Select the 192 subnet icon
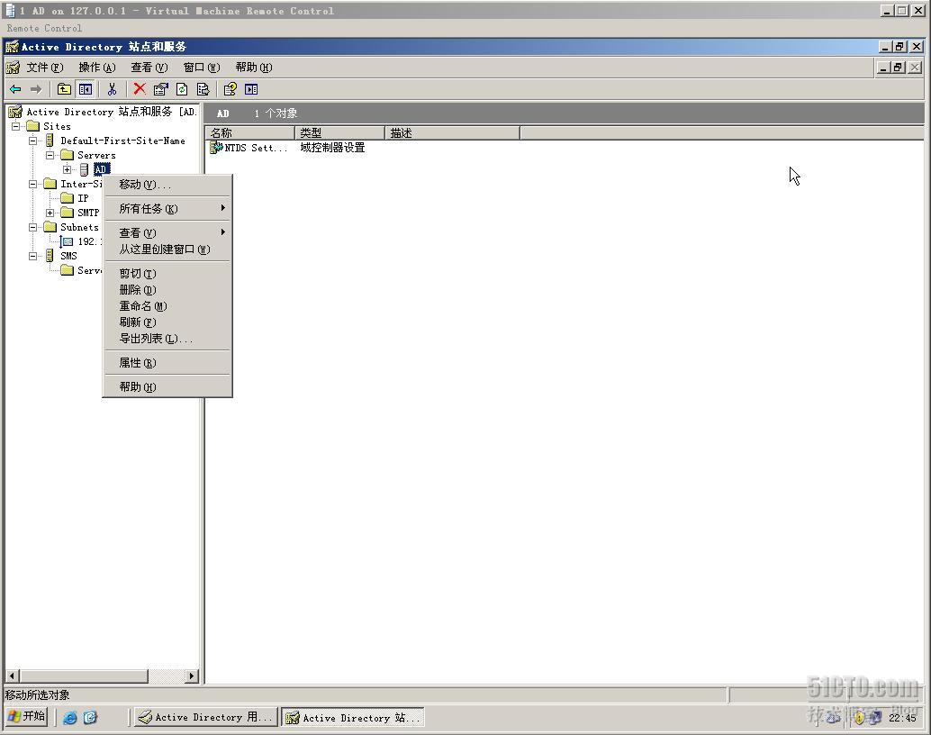Screen dimensions: 931x735 [68, 241]
